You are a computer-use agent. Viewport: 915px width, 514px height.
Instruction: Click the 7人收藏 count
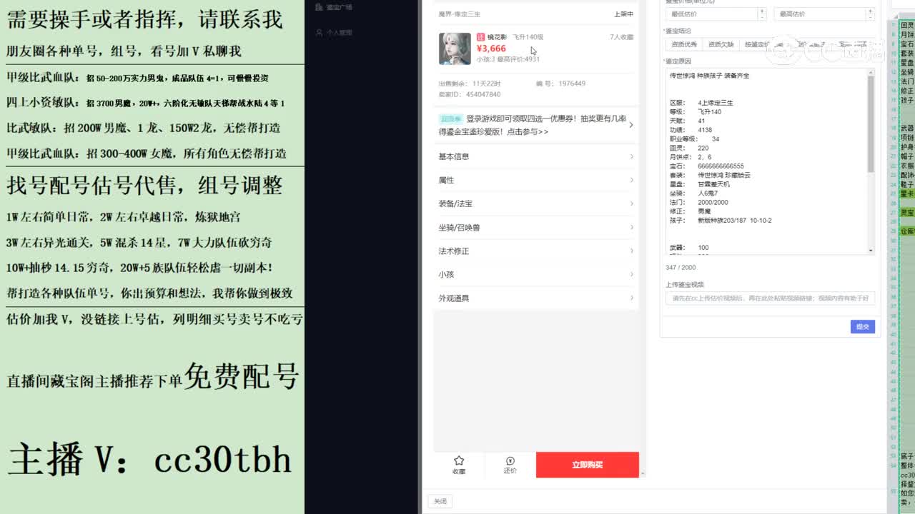[621, 36]
